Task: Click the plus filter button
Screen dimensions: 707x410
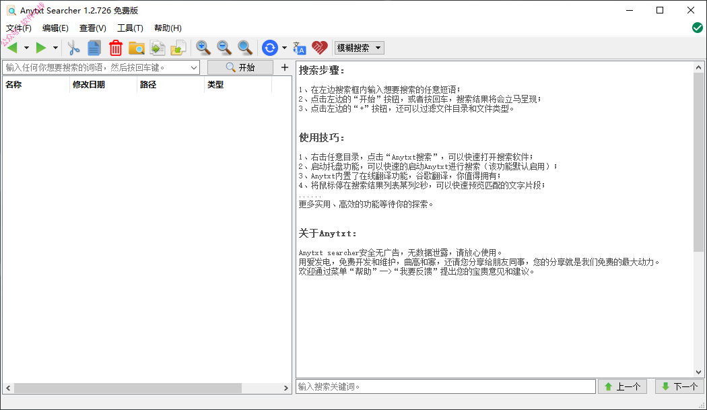Action: (285, 67)
